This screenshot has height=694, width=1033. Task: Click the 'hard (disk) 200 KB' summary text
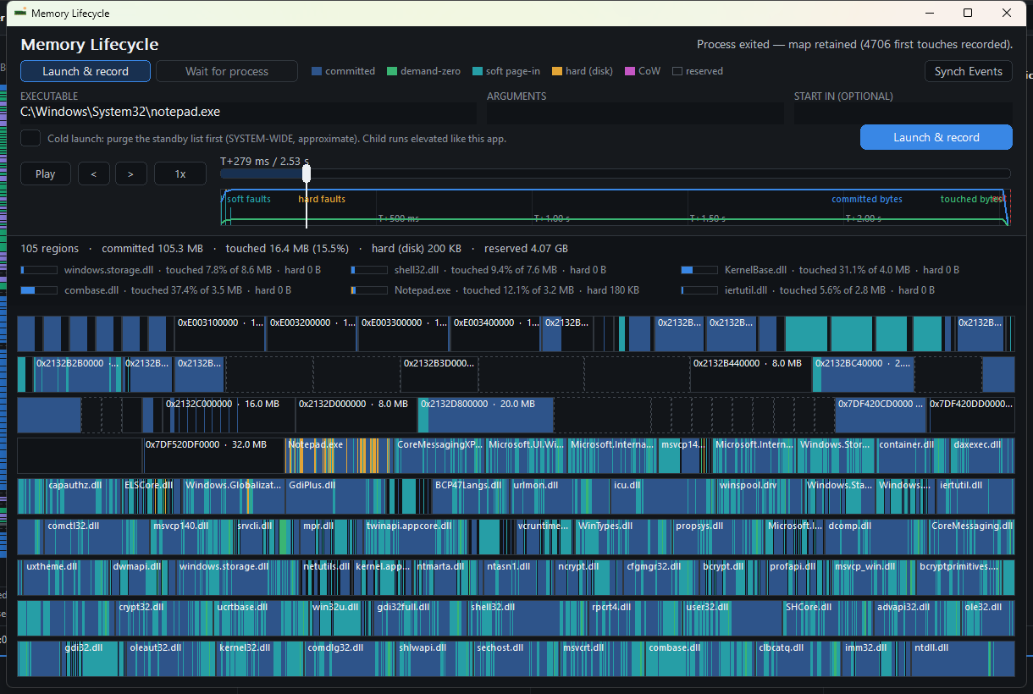click(417, 249)
